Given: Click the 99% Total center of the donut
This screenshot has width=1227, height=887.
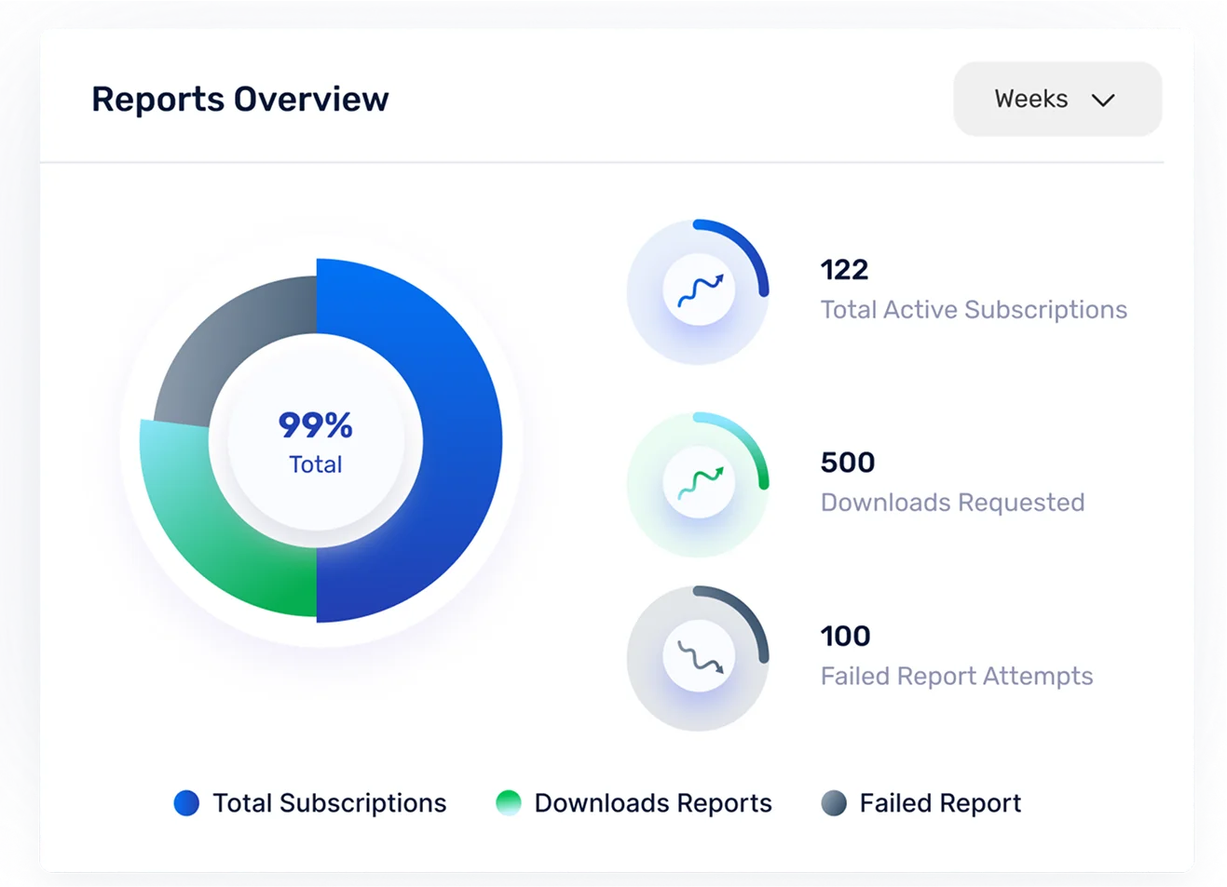Looking at the screenshot, I should click(316, 440).
